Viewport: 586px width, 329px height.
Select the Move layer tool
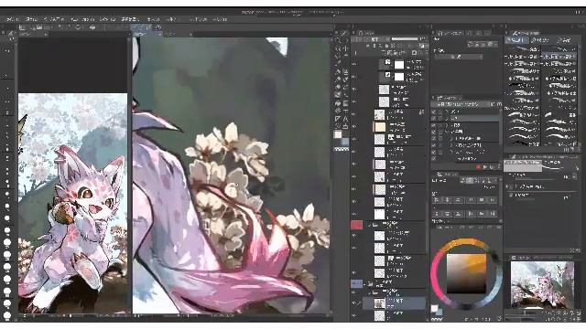345,48
